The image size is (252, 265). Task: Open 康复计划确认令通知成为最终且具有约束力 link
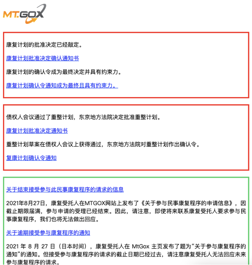point(62,85)
